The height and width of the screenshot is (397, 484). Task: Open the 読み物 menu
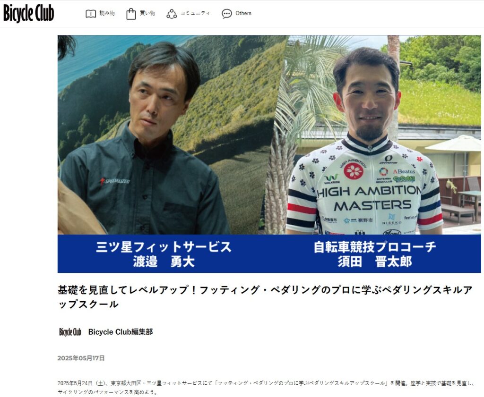tap(107, 13)
